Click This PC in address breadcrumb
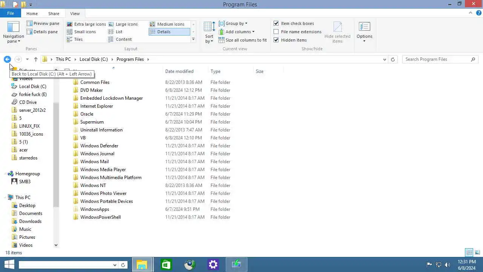Viewport: 483px width, 272px height. [x=63, y=59]
